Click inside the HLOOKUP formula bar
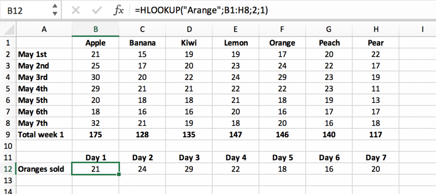This screenshot has width=436, height=194. [255, 10]
